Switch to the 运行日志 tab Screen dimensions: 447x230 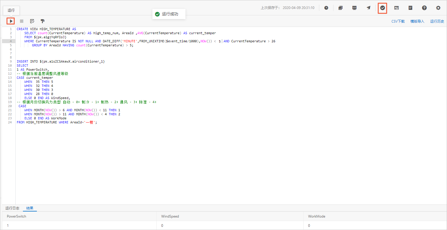pyautogui.click(x=12, y=208)
